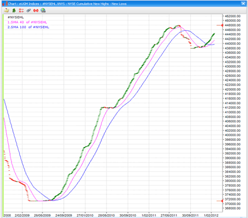Click the 440000.00 price axis label

tap(233, 43)
